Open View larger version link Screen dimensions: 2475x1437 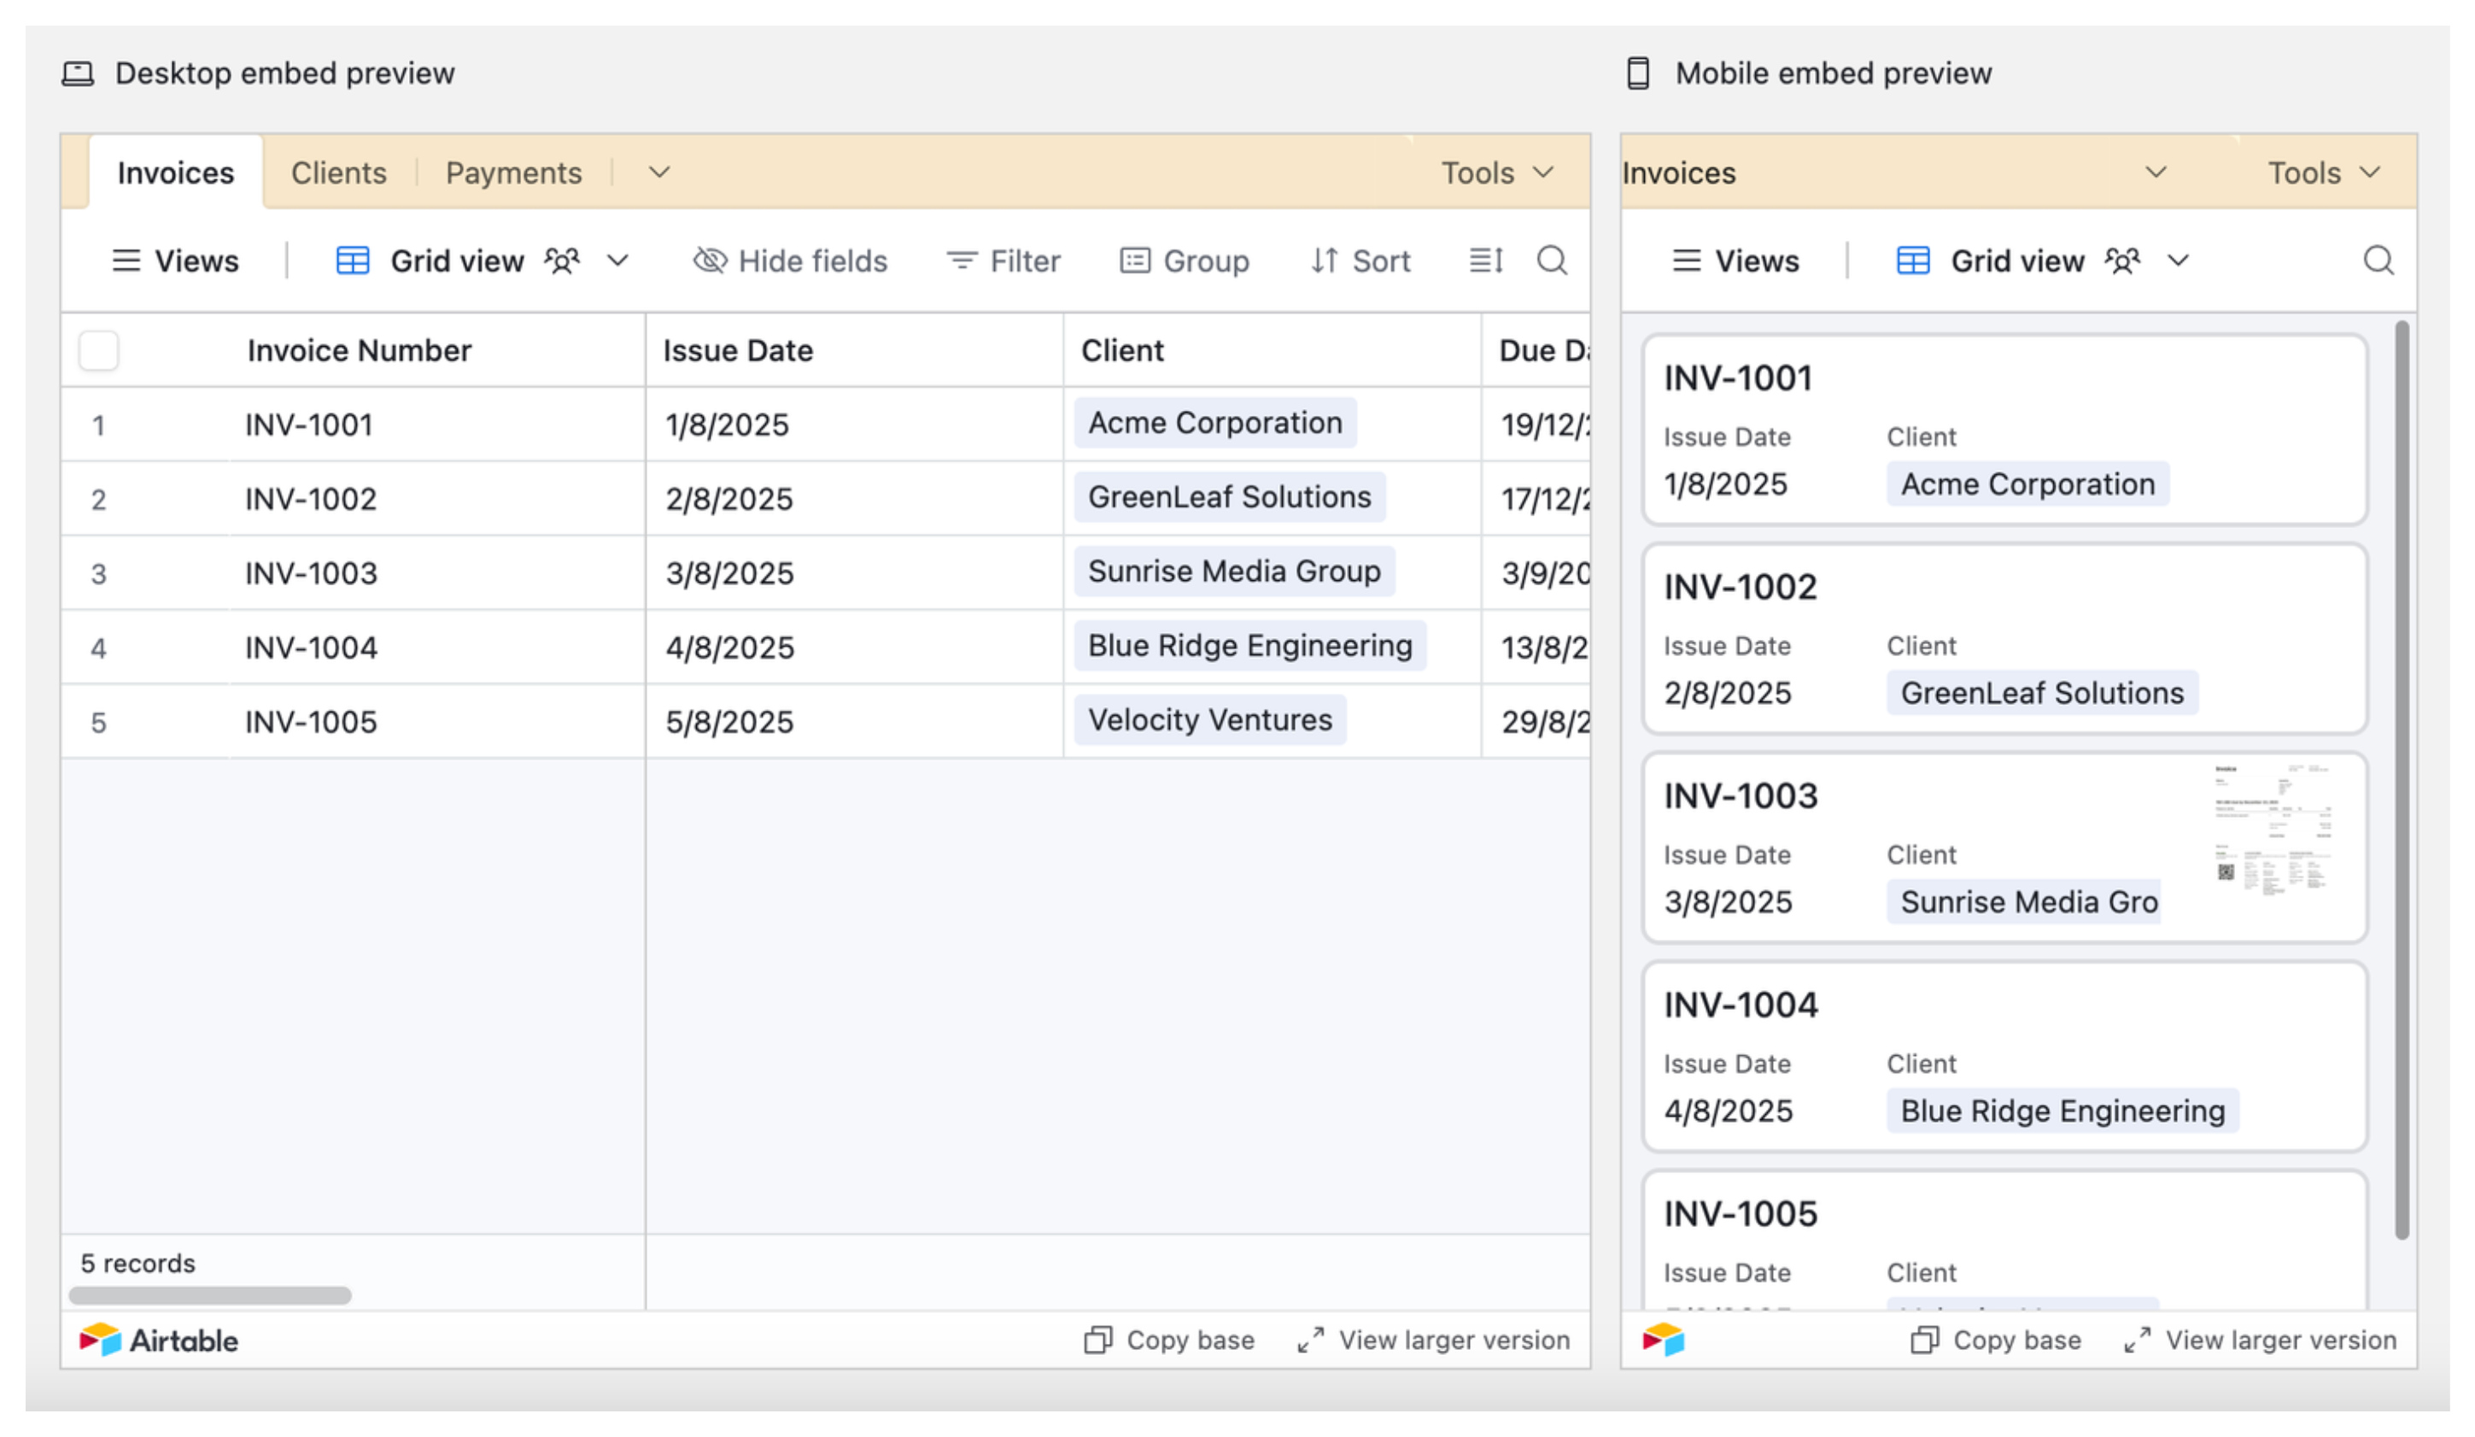pyautogui.click(x=1434, y=1340)
